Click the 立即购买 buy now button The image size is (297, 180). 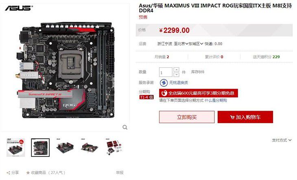tap(187, 117)
